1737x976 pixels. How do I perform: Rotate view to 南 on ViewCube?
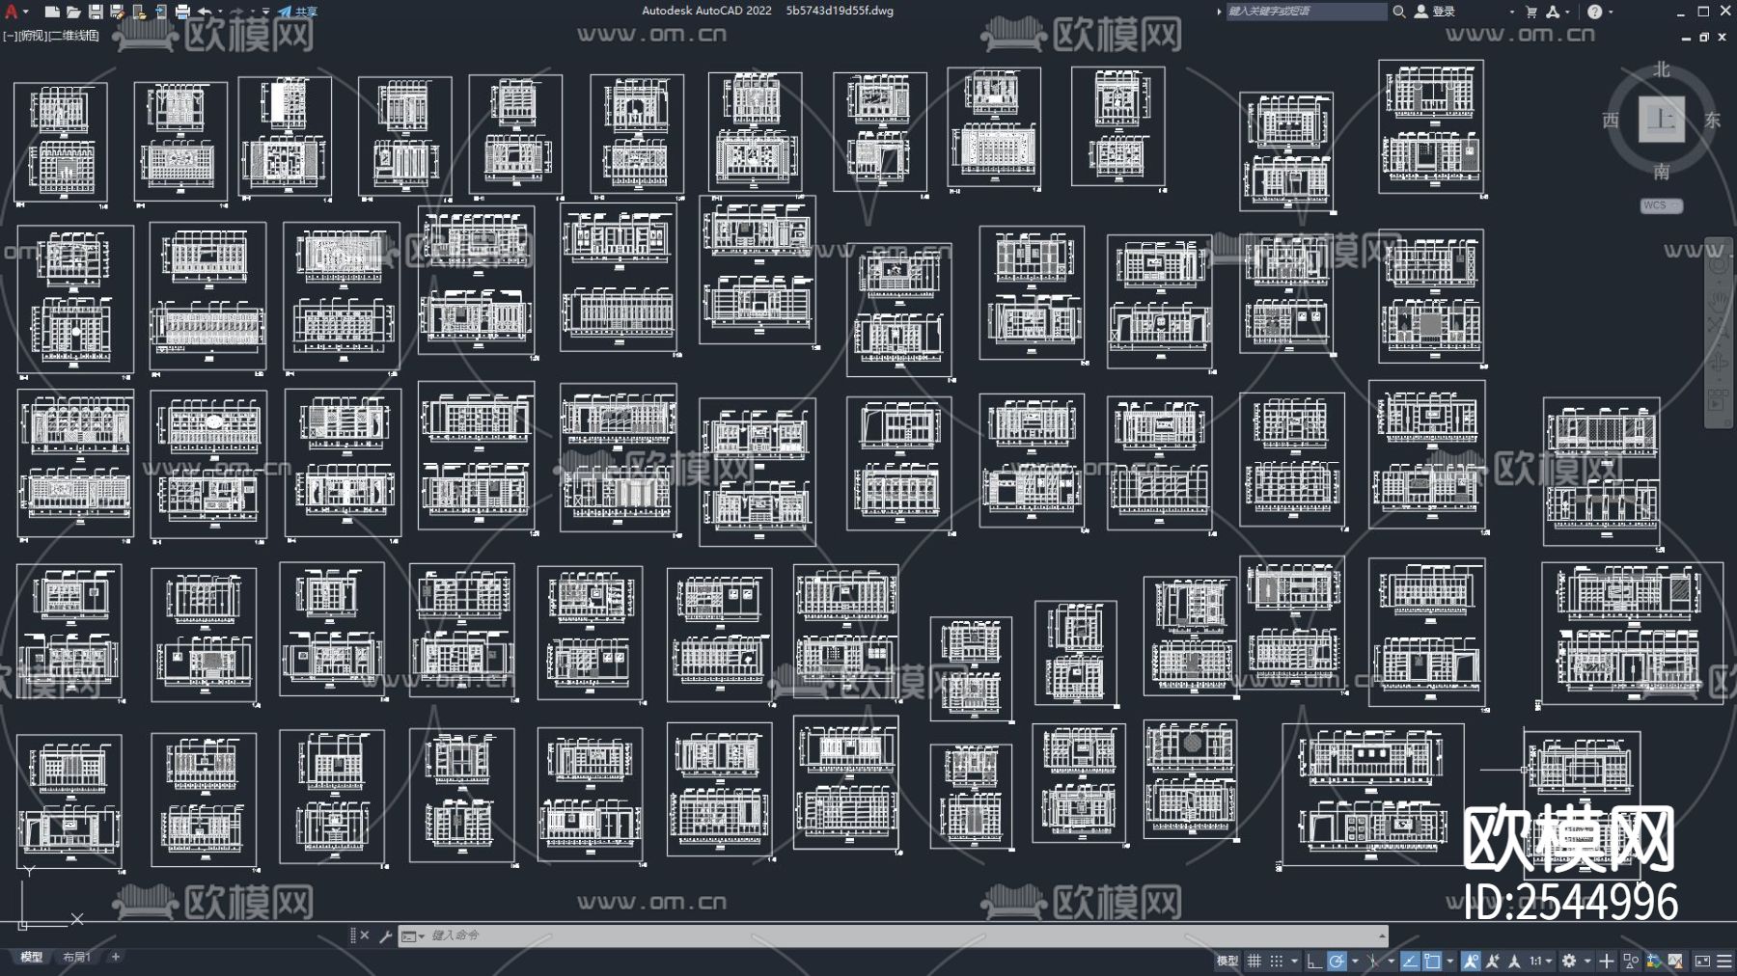(x=1661, y=172)
